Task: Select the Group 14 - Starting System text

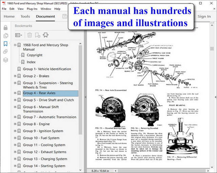Action: click(44, 166)
